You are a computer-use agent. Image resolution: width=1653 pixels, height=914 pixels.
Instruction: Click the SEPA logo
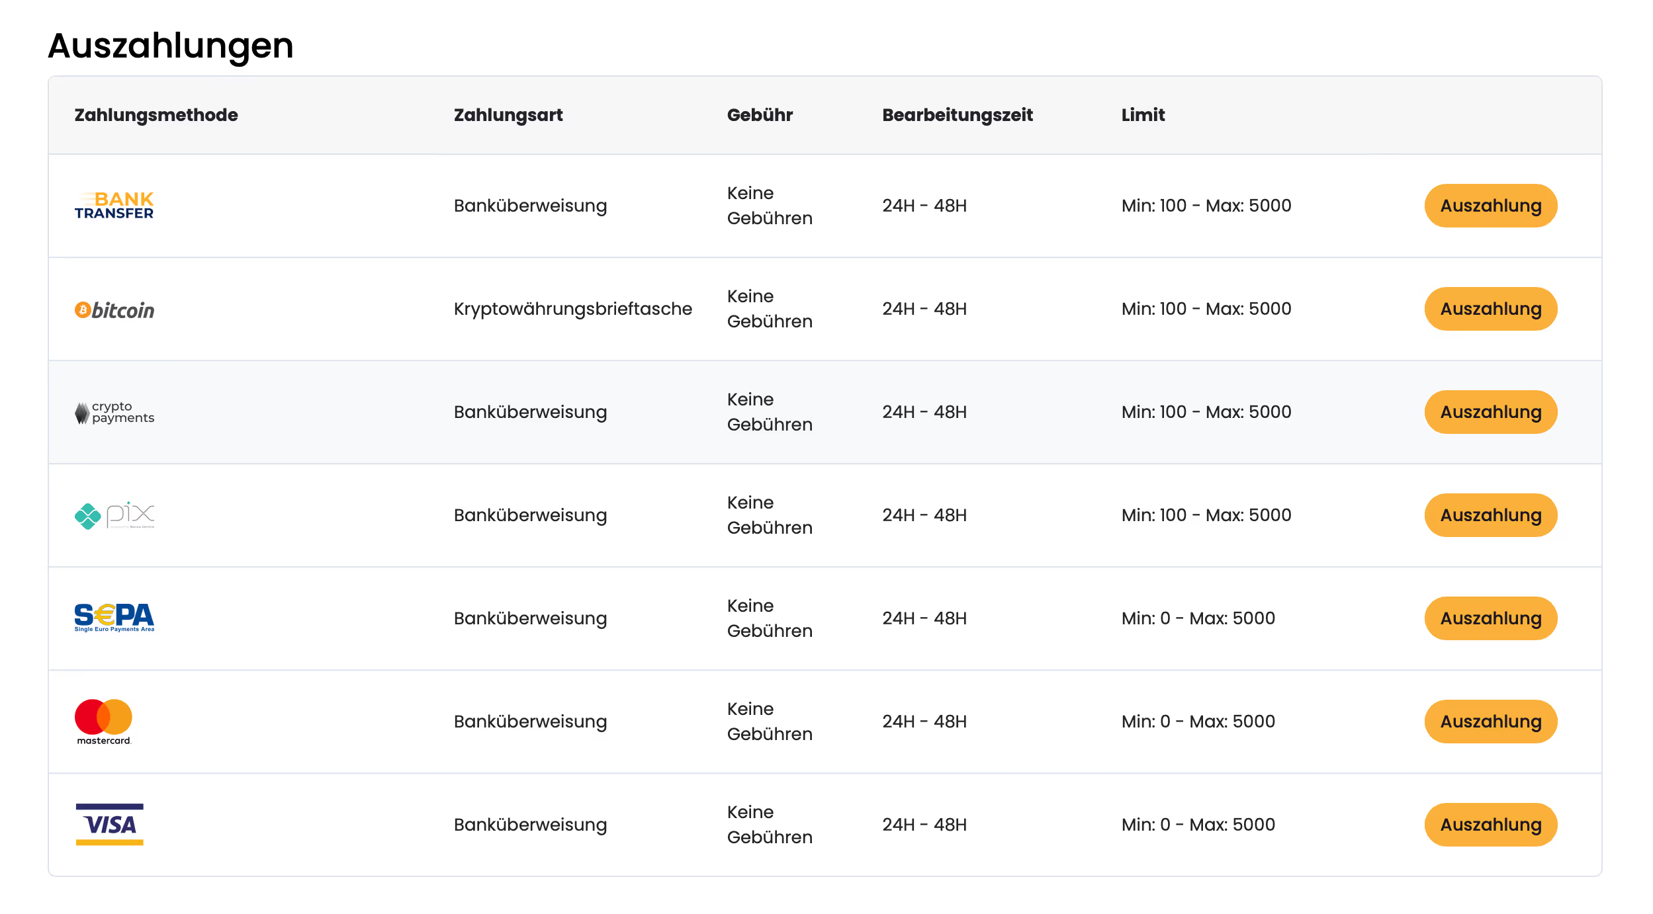114,618
